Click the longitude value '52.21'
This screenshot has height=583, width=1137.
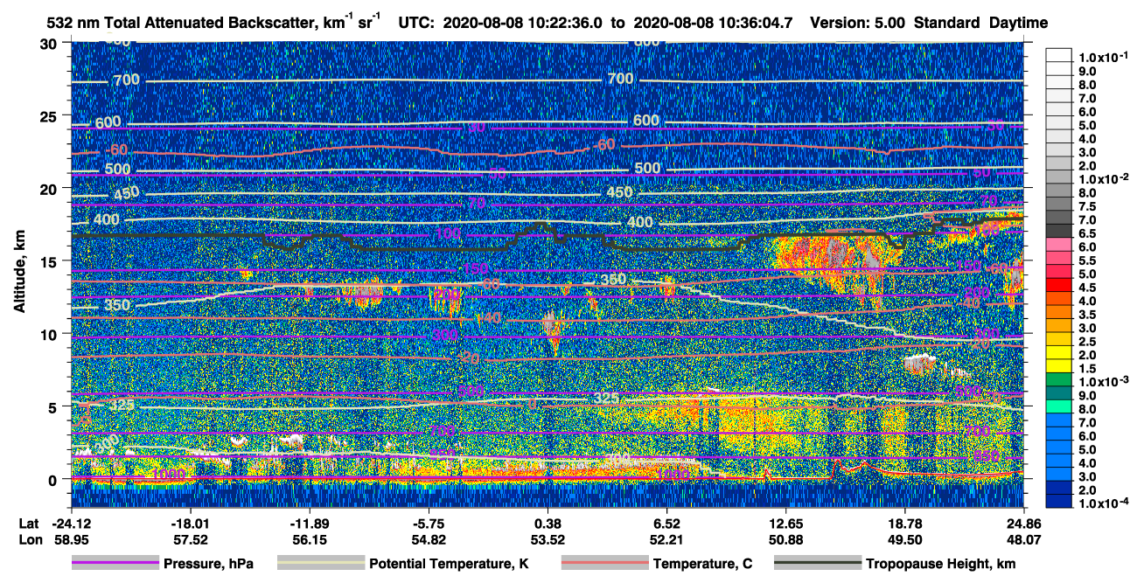click(x=666, y=540)
